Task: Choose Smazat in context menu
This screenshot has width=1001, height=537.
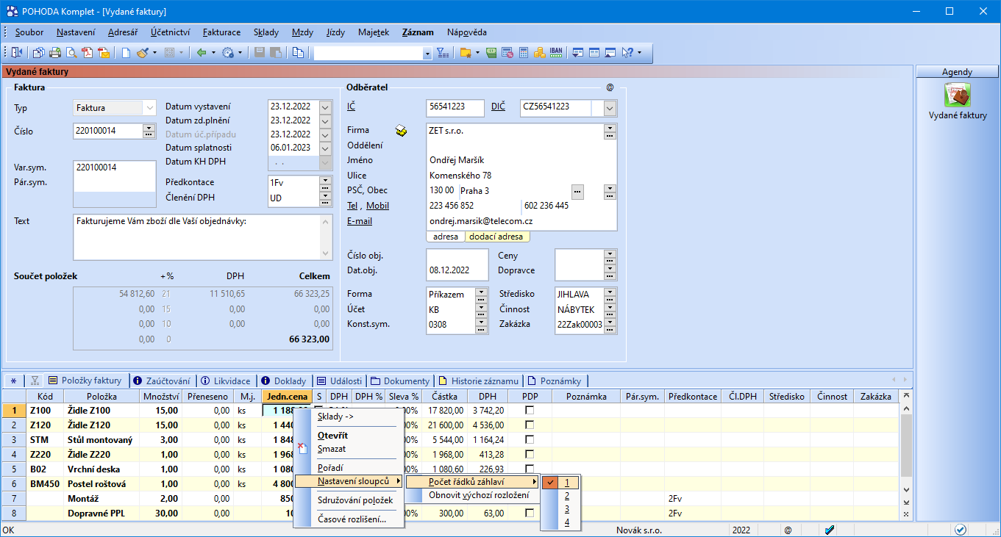Action: (332, 448)
